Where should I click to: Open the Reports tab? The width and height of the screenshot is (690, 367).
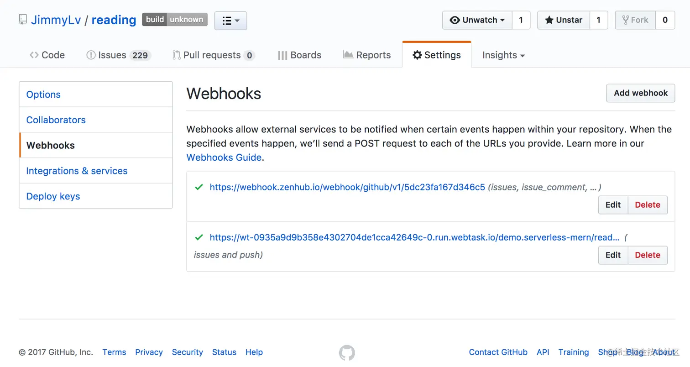[x=367, y=55]
